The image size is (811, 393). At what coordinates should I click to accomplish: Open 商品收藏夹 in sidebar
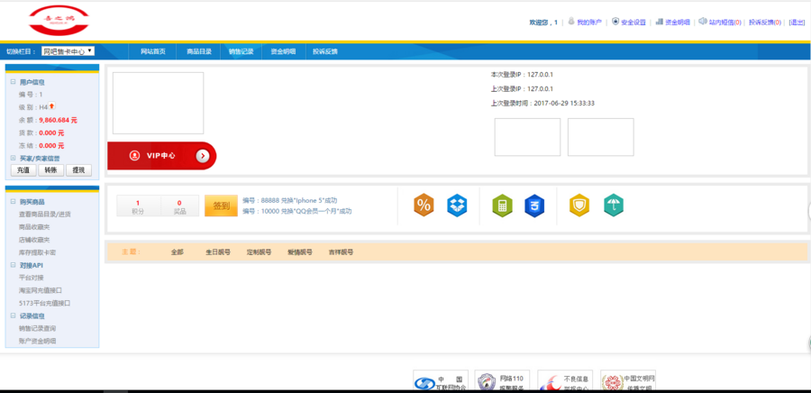pyautogui.click(x=34, y=227)
